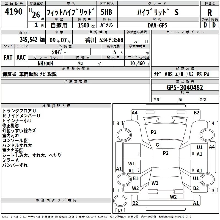This screenshot has width=220, height=220.
Task: Click the model type DAA-GP5
Action: pos(157,25)
